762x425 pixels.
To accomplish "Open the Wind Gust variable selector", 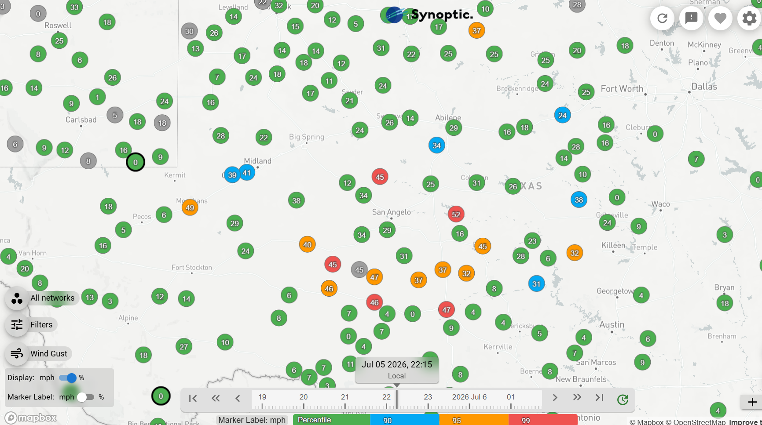I will coord(38,354).
